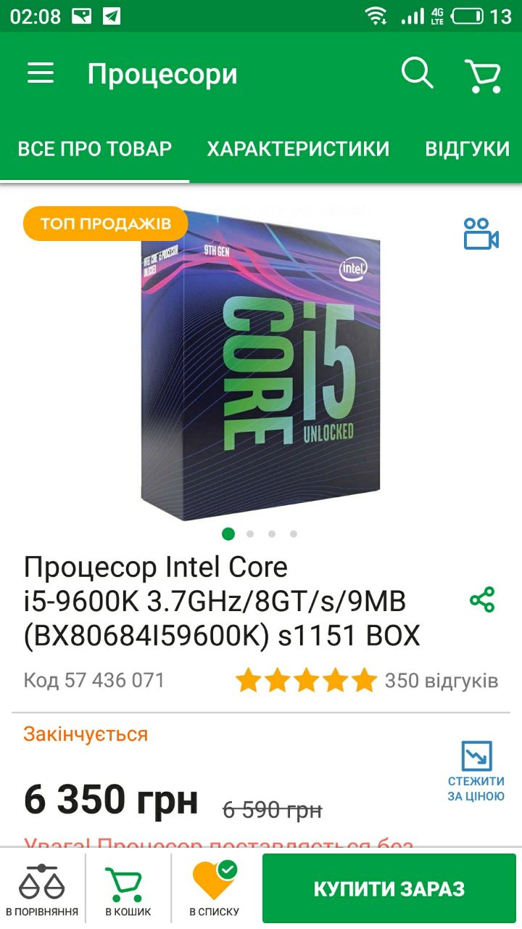
Task: Open the shopping cart in header
Action: (x=483, y=75)
